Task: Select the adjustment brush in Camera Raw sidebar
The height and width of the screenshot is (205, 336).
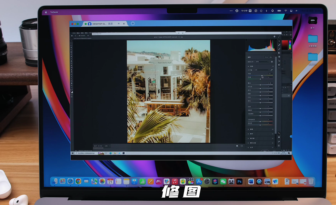Action: coord(279,49)
